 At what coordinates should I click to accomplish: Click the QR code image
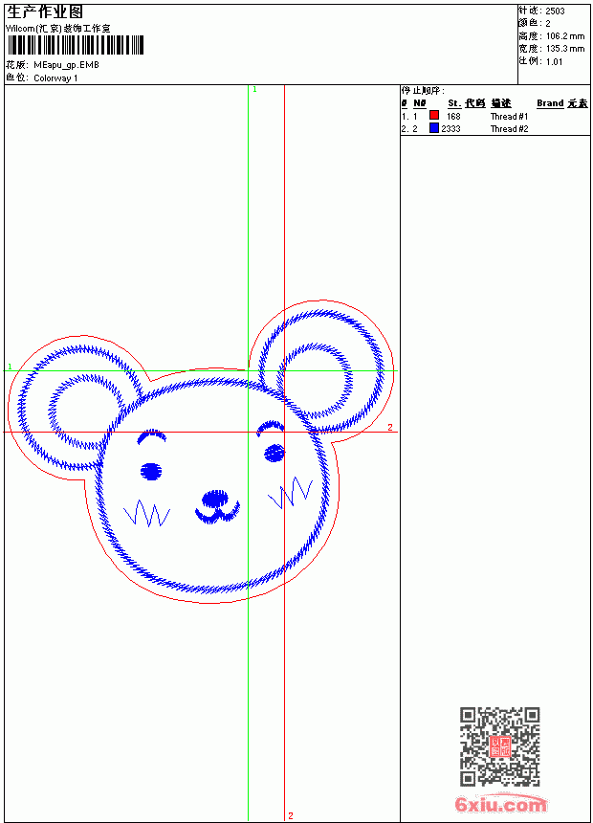pos(499,745)
